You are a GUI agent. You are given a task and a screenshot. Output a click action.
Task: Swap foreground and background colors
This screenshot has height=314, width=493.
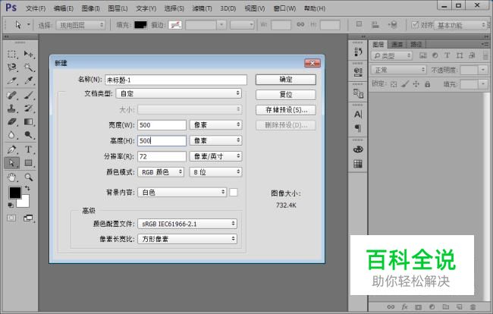[x=27, y=188]
